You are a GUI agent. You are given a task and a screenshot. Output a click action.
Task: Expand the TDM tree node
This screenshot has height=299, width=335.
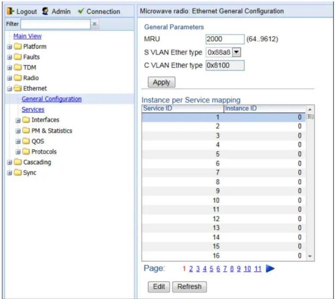[x=9, y=68]
